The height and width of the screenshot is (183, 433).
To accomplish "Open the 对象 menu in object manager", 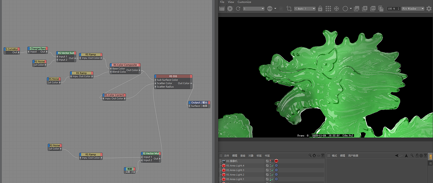I will pos(251,156).
